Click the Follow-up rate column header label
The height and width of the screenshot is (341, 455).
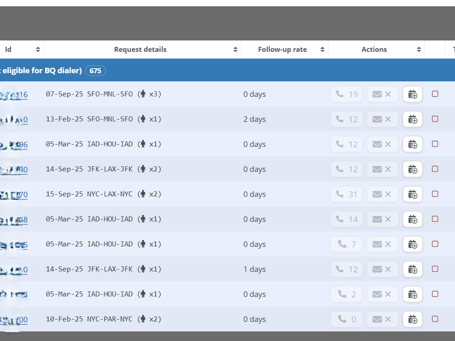click(x=283, y=50)
